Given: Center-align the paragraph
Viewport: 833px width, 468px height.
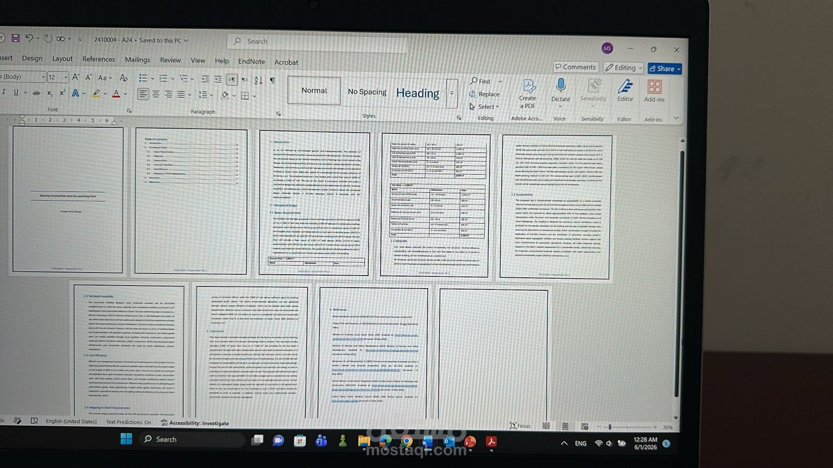Looking at the screenshot, I should (x=156, y=94).
